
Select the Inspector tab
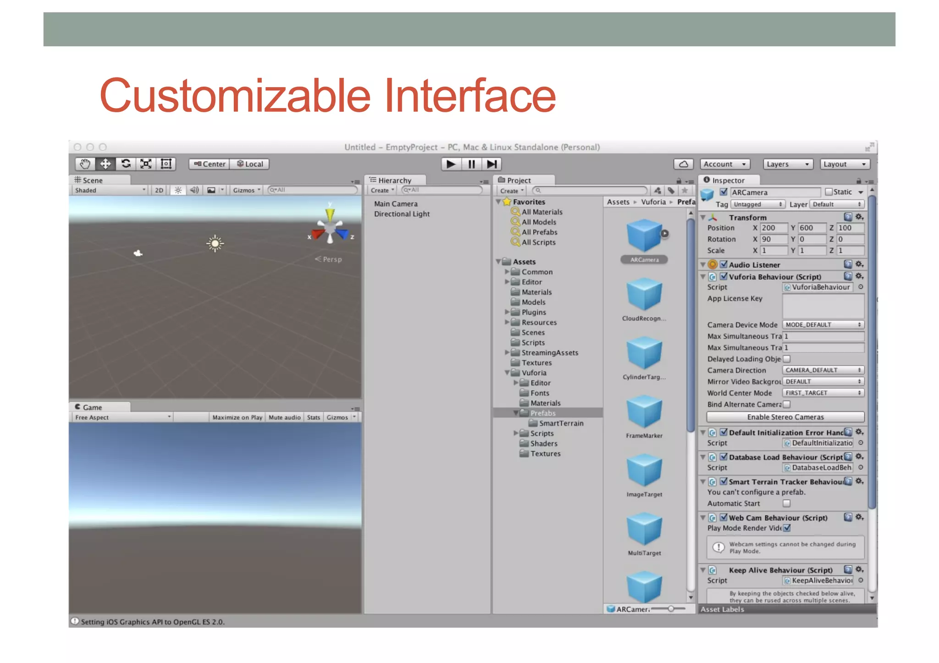(x=729, y=180)
